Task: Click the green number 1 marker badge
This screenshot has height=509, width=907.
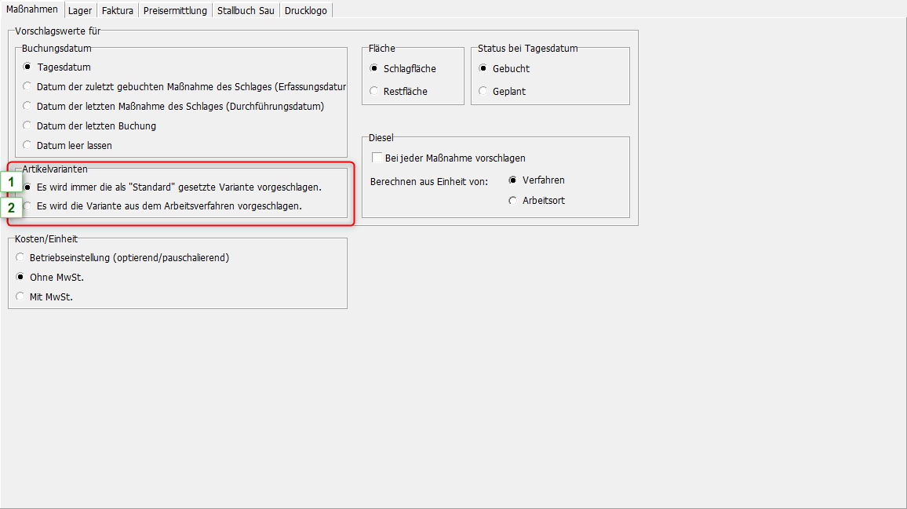Action: (x=11, y=183)
